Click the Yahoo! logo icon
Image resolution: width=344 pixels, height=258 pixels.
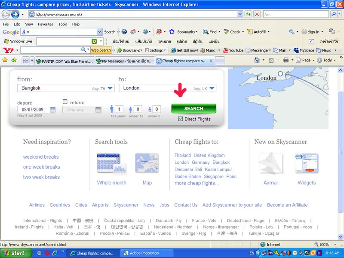click(8, 50)
